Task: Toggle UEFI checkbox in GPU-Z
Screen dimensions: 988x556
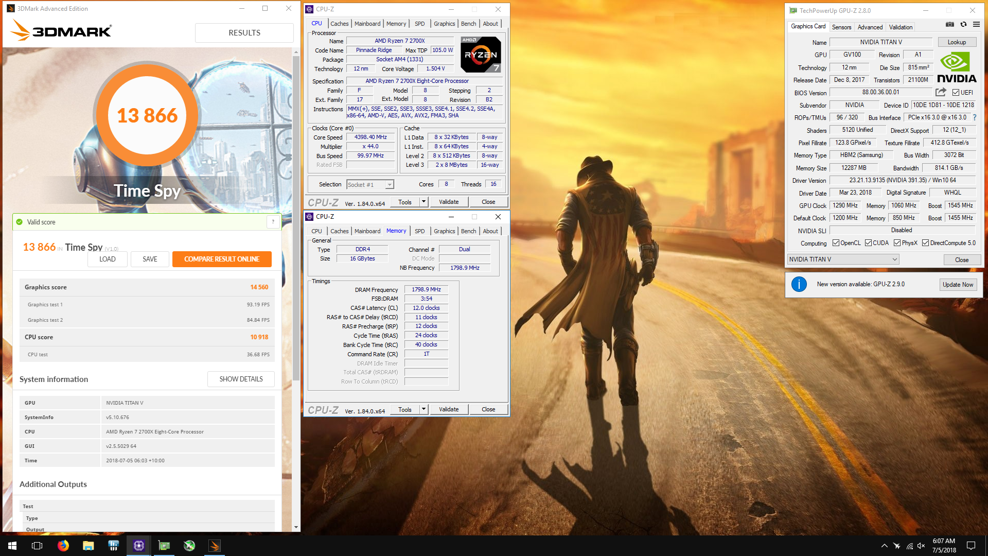Action: click(956, 93)
